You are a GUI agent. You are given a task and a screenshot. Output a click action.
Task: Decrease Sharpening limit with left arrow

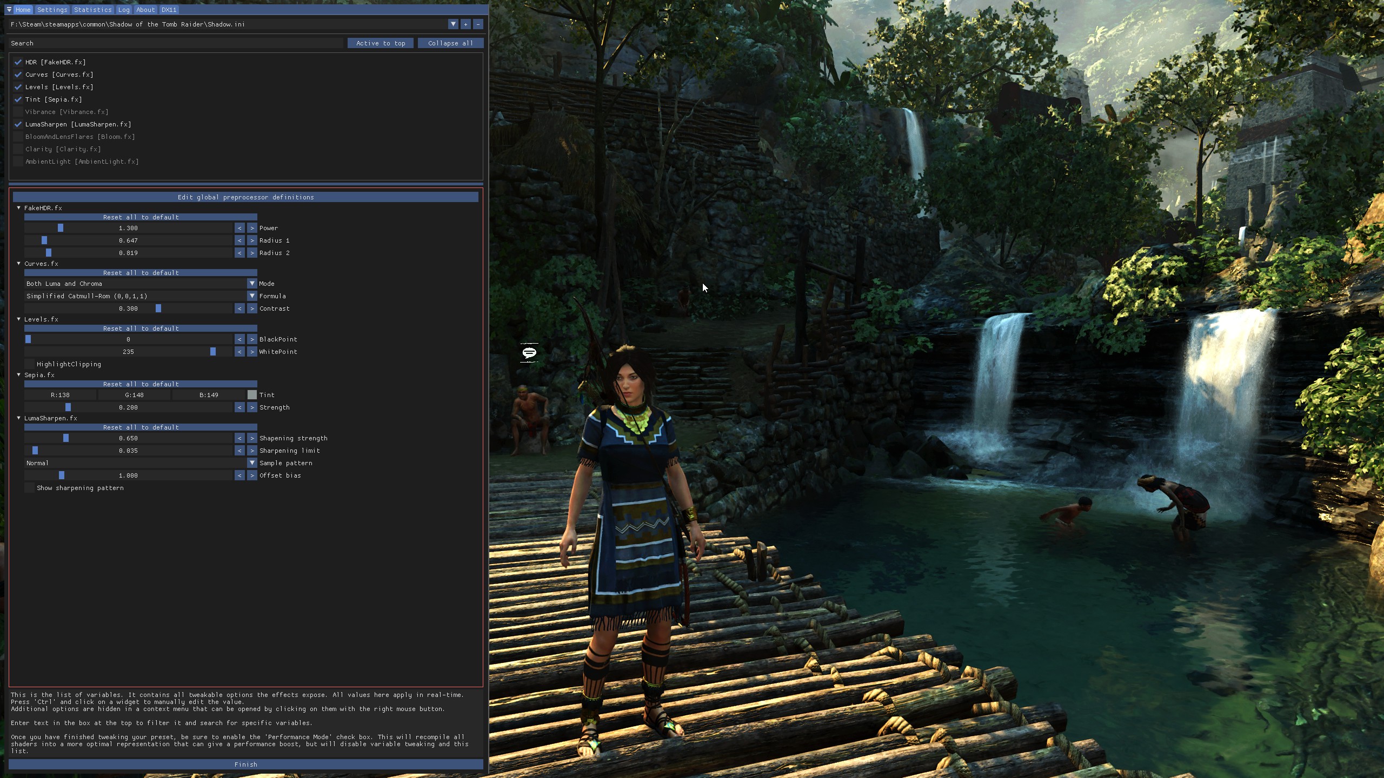click(239, 451)
